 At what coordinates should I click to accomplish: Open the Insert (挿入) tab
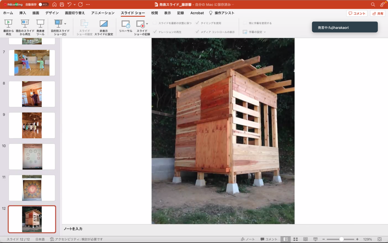[x=23, y=13]
